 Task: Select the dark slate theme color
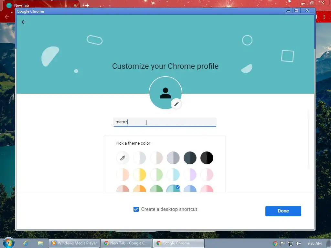(190, 158)
